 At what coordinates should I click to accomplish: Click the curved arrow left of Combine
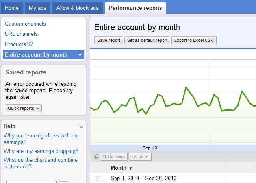(96, 157)
